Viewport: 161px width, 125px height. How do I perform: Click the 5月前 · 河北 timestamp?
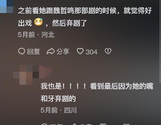point(36,35)
